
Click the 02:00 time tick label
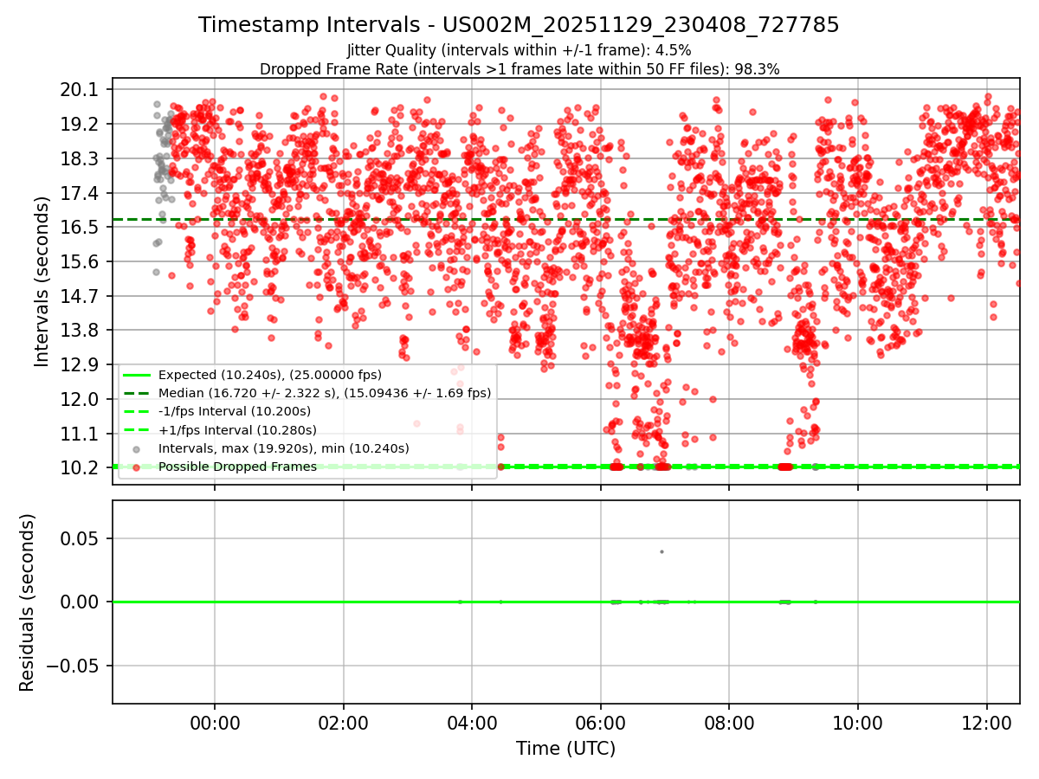(344, 723)
